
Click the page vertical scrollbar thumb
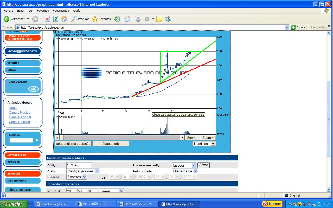(x=329, y=118)
